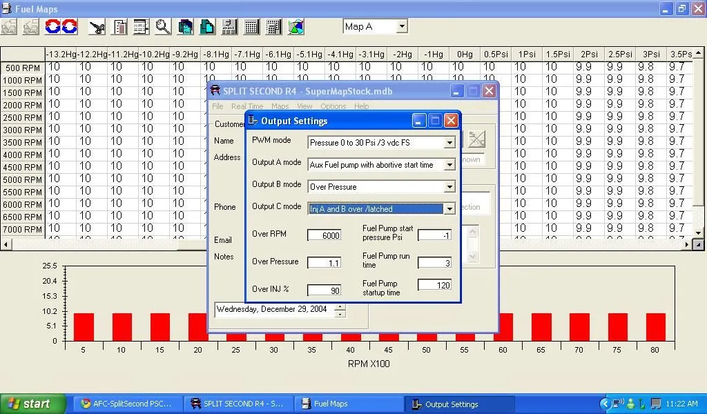Viewport: 707px width, 414px height.
Task: Click the network hierarchy toolbar icon
Action: [229, 27]
